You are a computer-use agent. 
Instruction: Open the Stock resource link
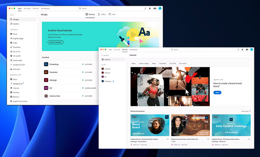point(14,79)
